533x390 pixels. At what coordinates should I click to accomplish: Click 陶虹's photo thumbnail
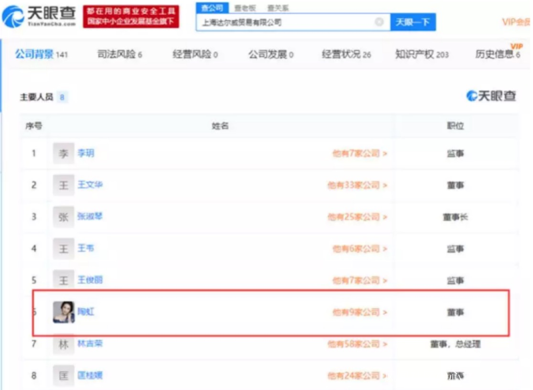coord(64,312)
